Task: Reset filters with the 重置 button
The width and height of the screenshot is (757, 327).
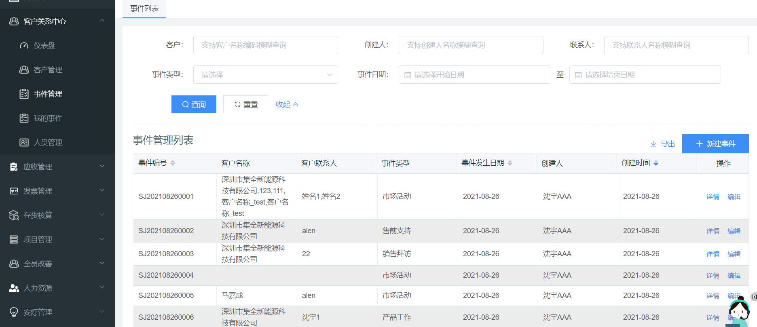Action: click(245, 104)
